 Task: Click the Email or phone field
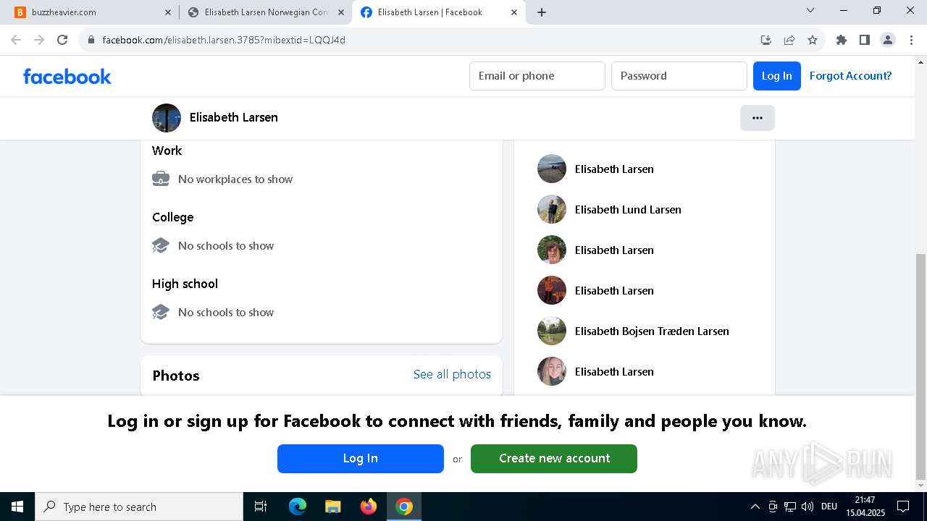[x=537, y=76]
